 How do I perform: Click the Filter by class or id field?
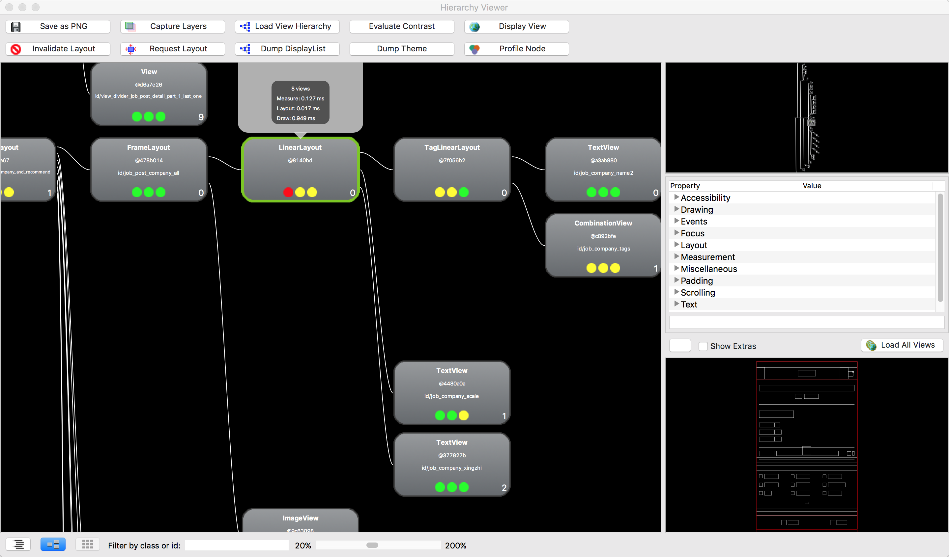tap(237, 545)
